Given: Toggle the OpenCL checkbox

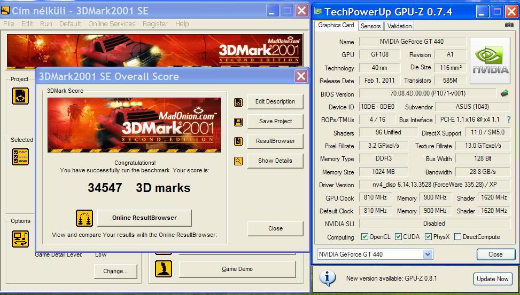Looking at the screenshot, I should tap(364, 237).
